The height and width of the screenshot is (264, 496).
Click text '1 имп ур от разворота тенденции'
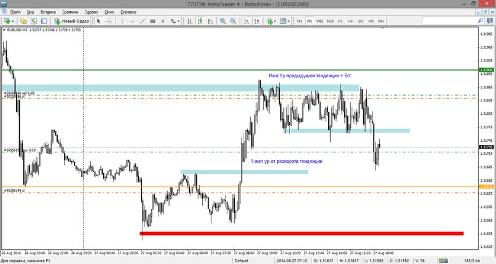click(286, 161)
